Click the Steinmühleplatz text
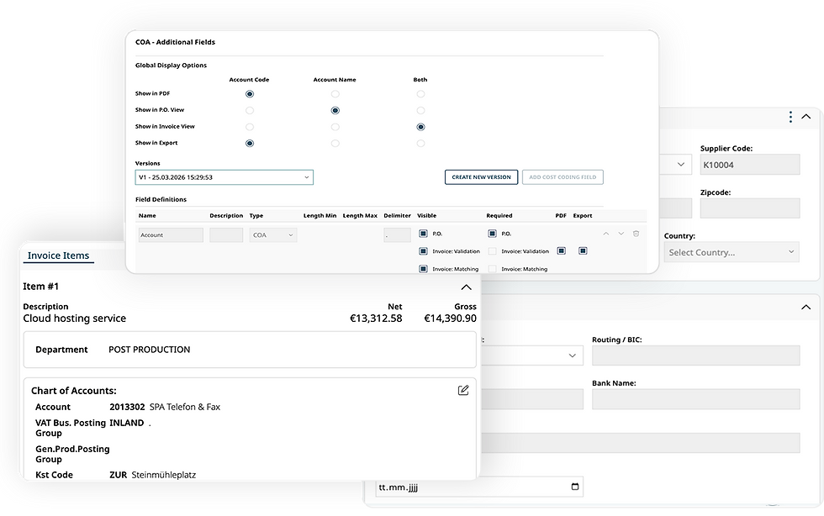Image resolution: width=824 pixels, height=516 pixels. click(x=164, y=475)
